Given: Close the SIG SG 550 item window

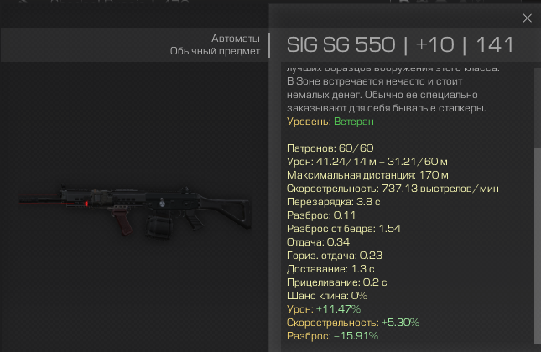Looking at the screenshot, I should tap(527, 18).
